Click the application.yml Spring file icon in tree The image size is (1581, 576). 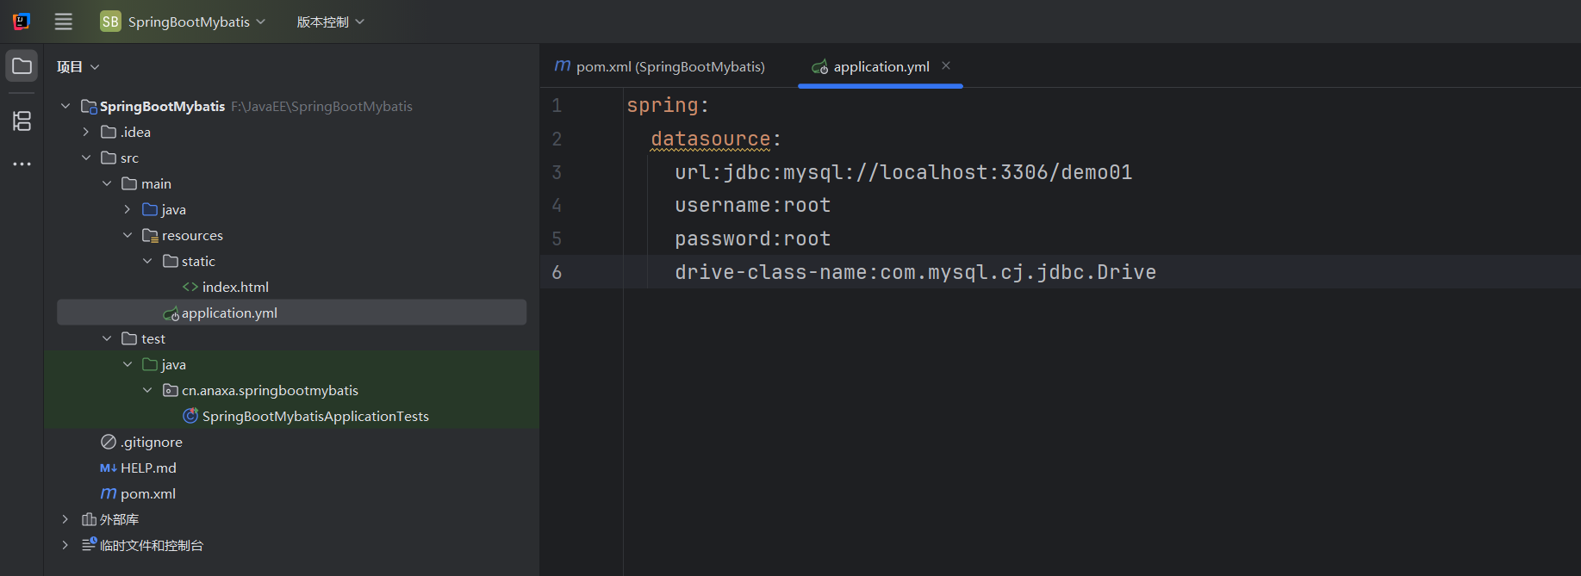[x=171, y=313]
